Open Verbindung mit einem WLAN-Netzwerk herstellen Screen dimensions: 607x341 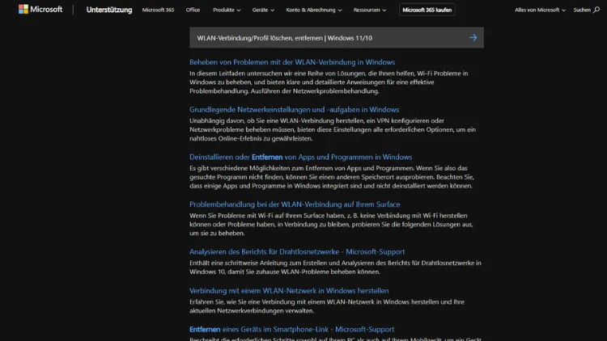289,291
